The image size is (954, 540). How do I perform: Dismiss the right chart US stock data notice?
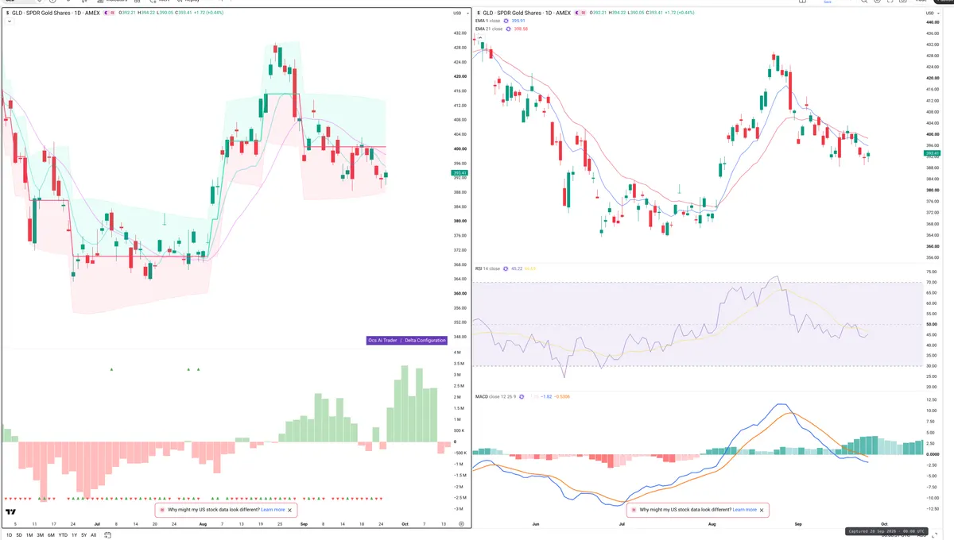coord(762,510)
